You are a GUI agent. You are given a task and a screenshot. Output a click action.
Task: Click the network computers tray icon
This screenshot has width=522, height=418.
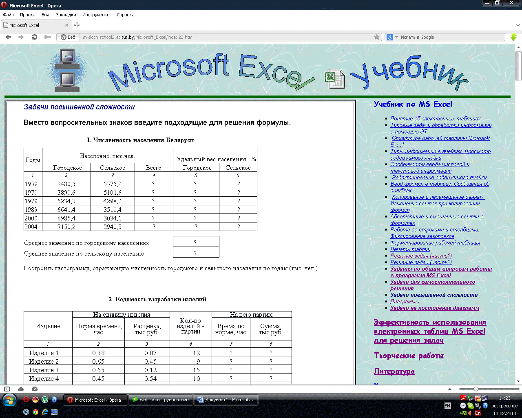pos(485,398)
